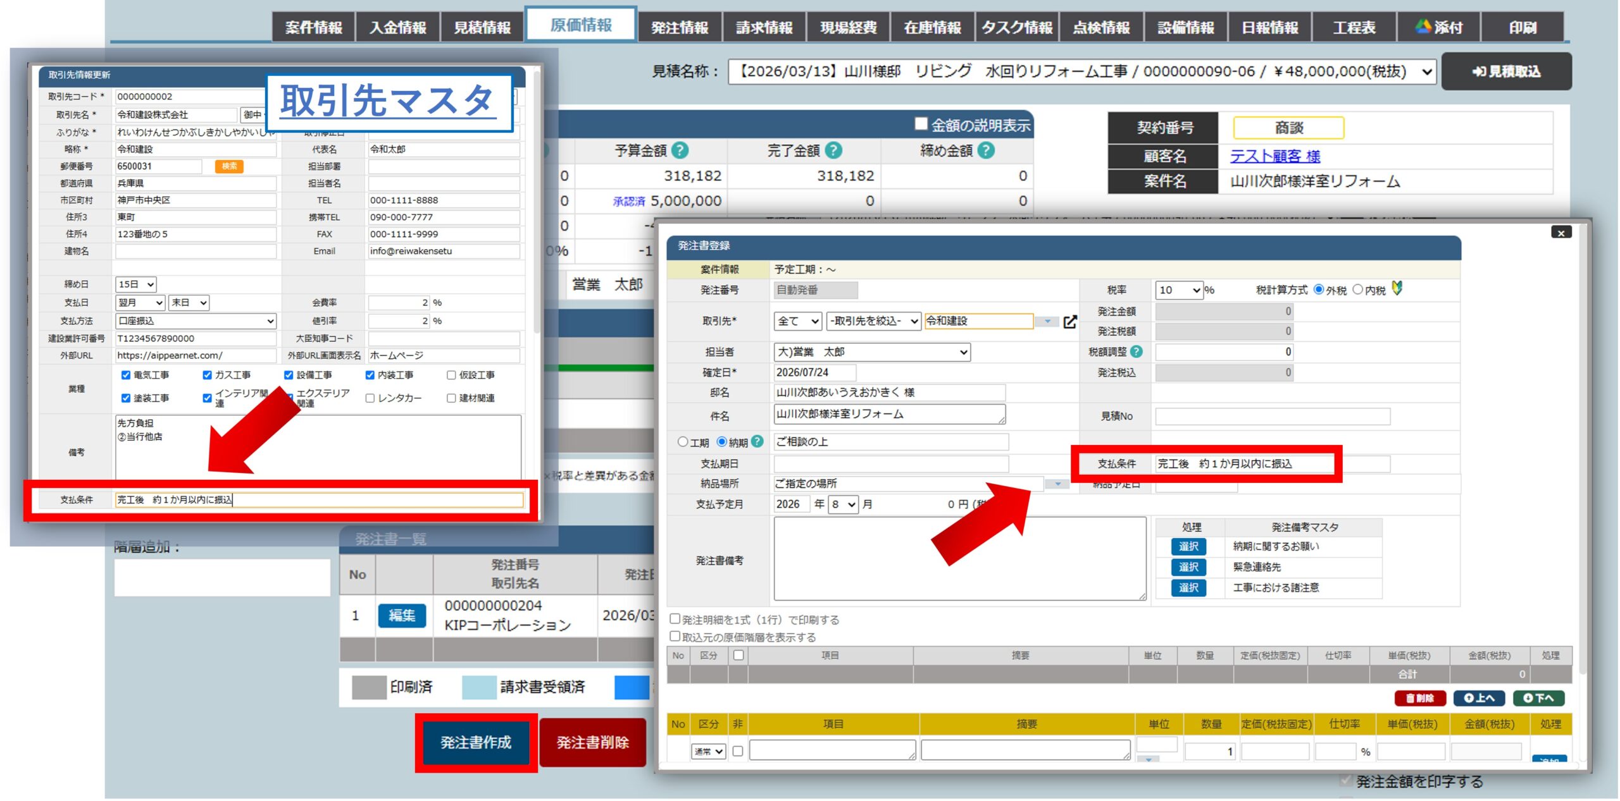This screenshot has height=801, width=1620.
Task: Select 納期 radio button
Action: (721, 441)
